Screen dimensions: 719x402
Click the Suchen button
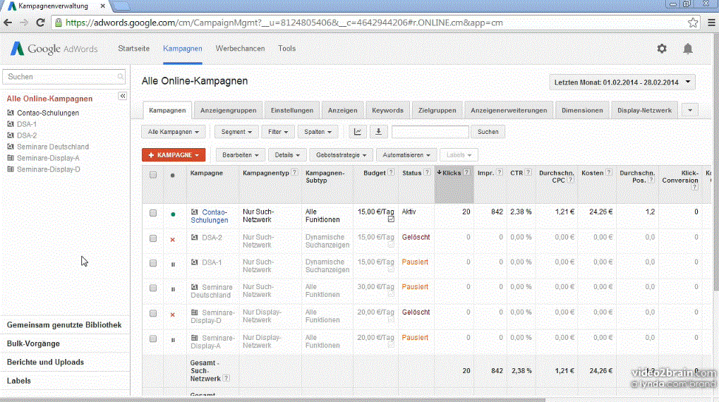click(x=488, y=132)
